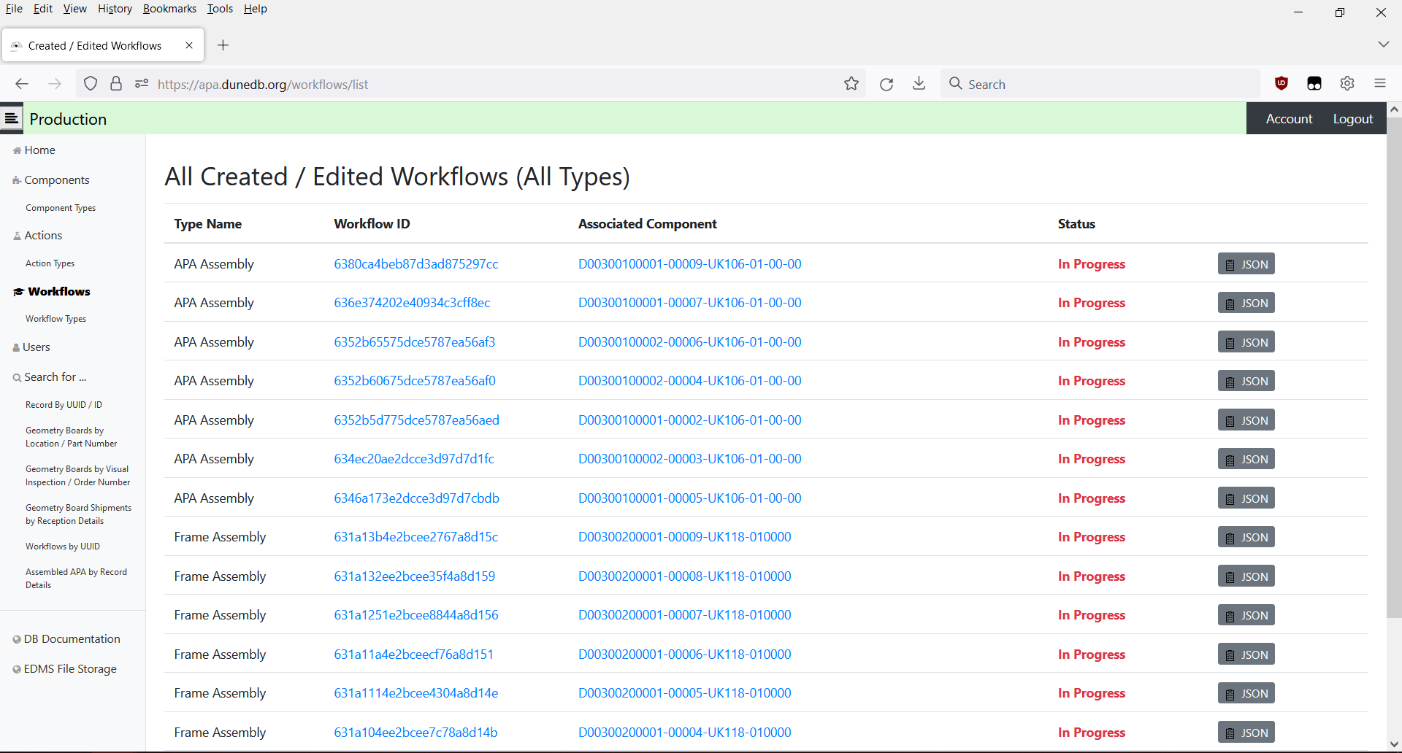
Task: Open workflow 6352b65575dce5787ea56af3
Action: (x=414, y=342)
